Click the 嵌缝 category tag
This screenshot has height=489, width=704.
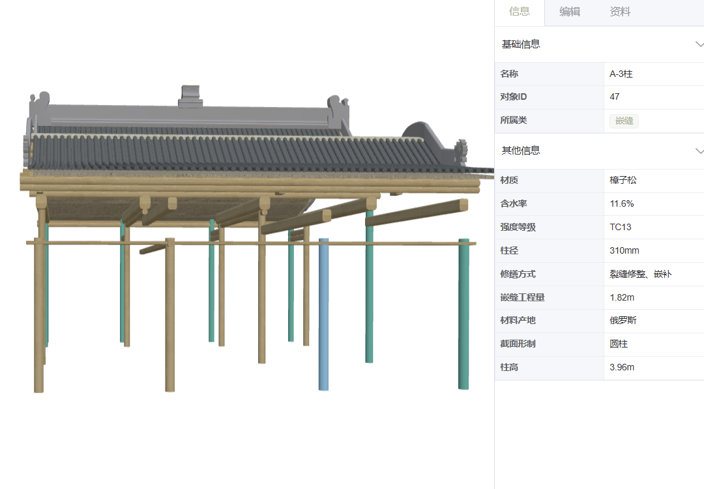(624, 121)
